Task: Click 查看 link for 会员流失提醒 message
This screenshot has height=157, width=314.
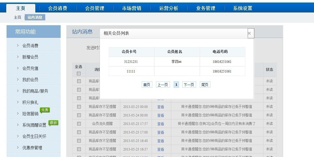Action: (x=161, y=124)
